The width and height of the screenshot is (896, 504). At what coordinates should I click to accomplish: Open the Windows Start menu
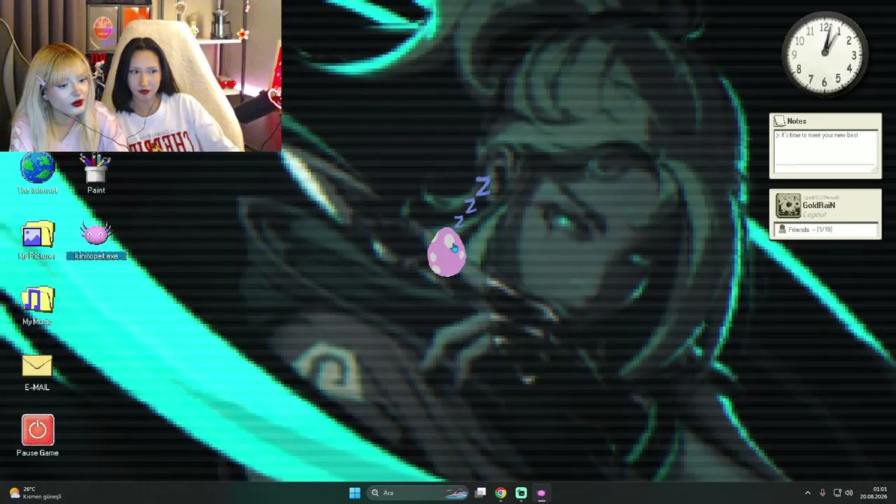tap(355, 493)
